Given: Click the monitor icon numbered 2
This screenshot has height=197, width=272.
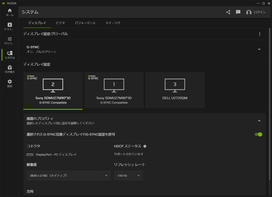Looking at the screenshot, I should pyautogui.click(x=53, y=86).
